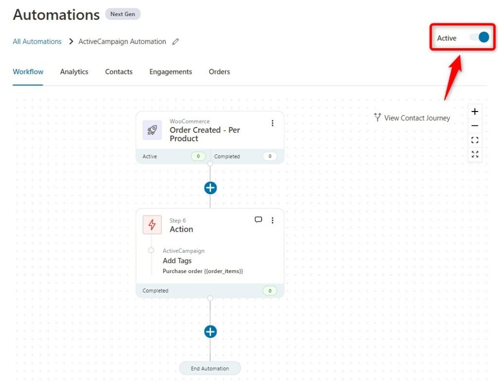Screen dimensions: 498x386
Task: Click the lightning bolt Action icon
Action: point(152,225)
